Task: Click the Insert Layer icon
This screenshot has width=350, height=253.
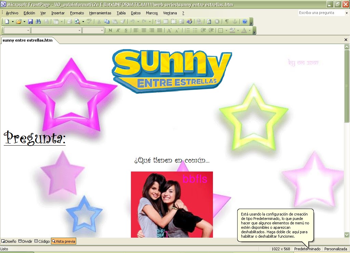Action: pos(174,21)
